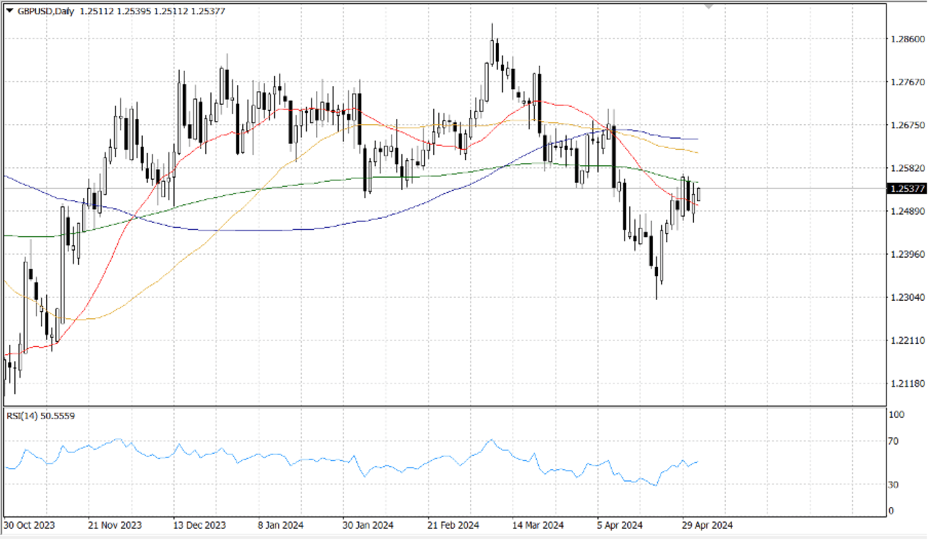Click the 29 Apr 2024 date label
The width and height of the screenshot is (928, 540).
707,525
